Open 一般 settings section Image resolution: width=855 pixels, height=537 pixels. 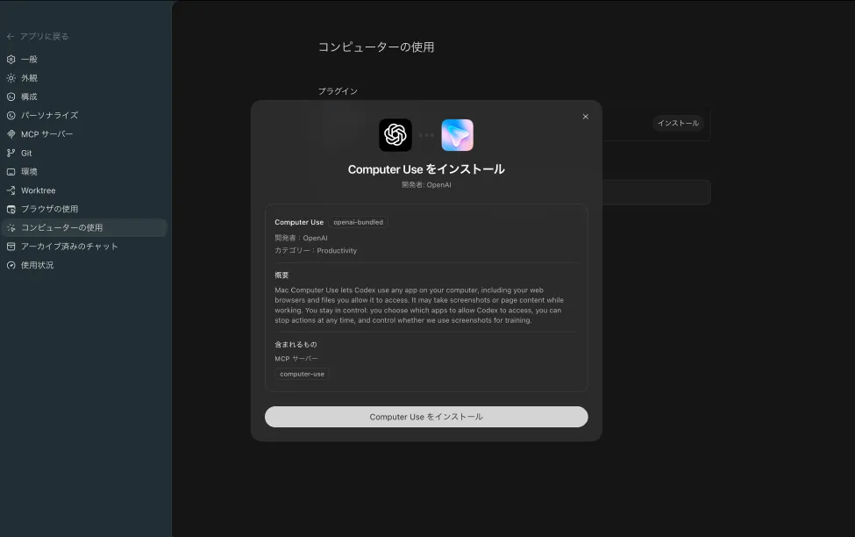[x=84, y=59]
